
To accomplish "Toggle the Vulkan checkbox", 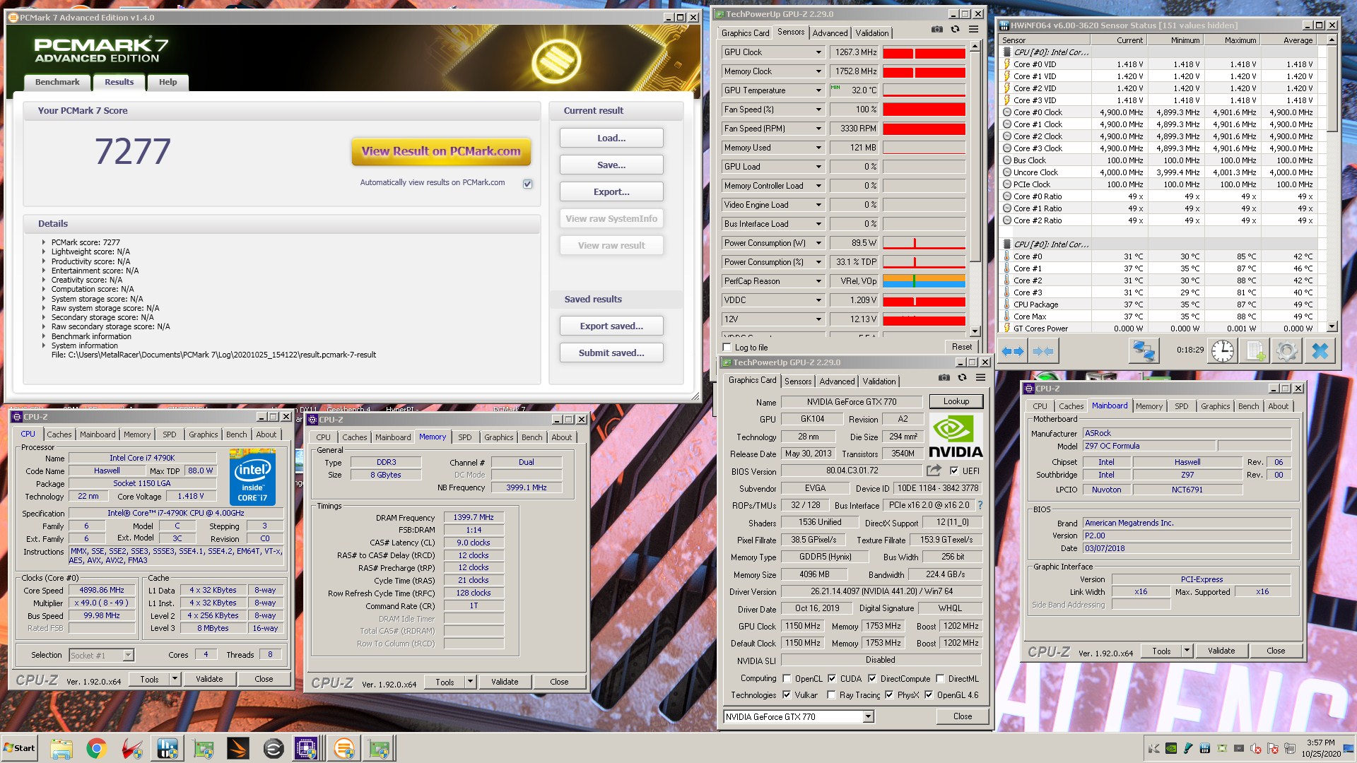I will point(787,695).
